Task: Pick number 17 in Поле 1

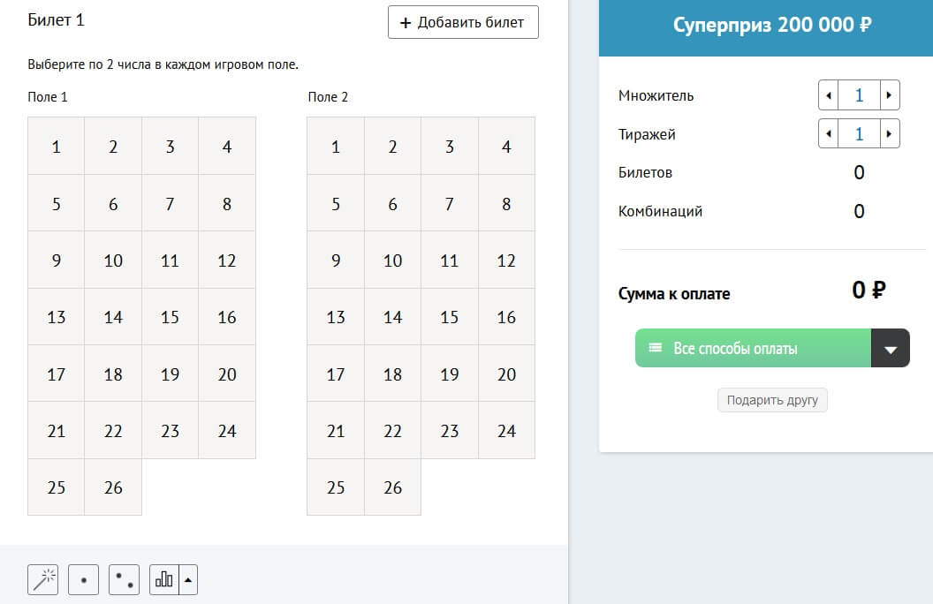Action: pos(56,374)
